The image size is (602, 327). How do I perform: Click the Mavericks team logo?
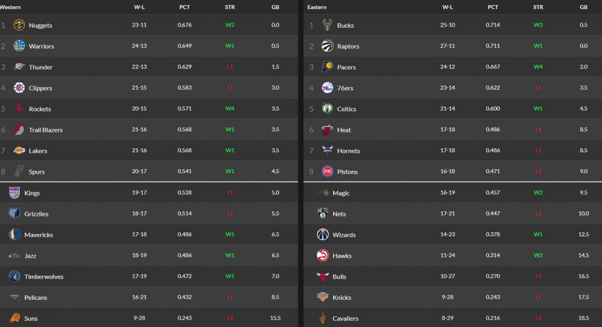tap(15, 235)
